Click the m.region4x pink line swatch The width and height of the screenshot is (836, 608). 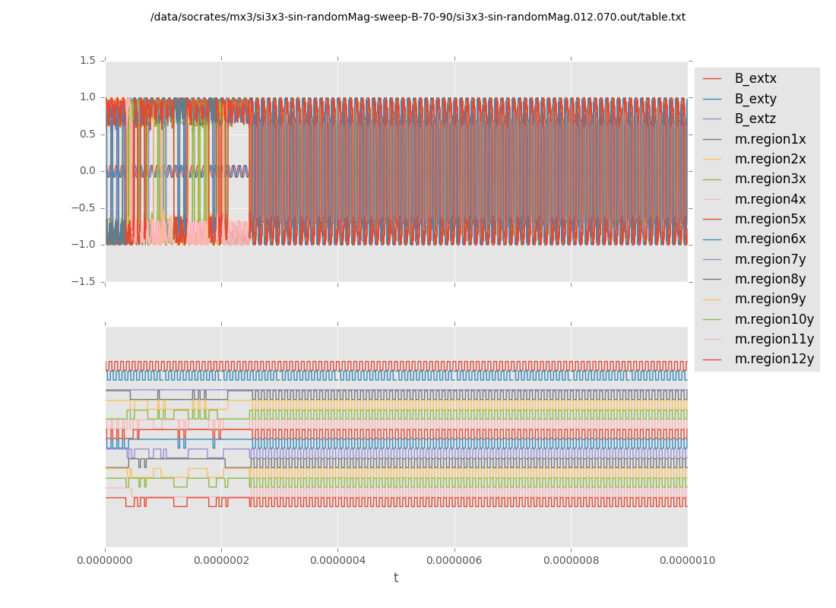point(712,199)
